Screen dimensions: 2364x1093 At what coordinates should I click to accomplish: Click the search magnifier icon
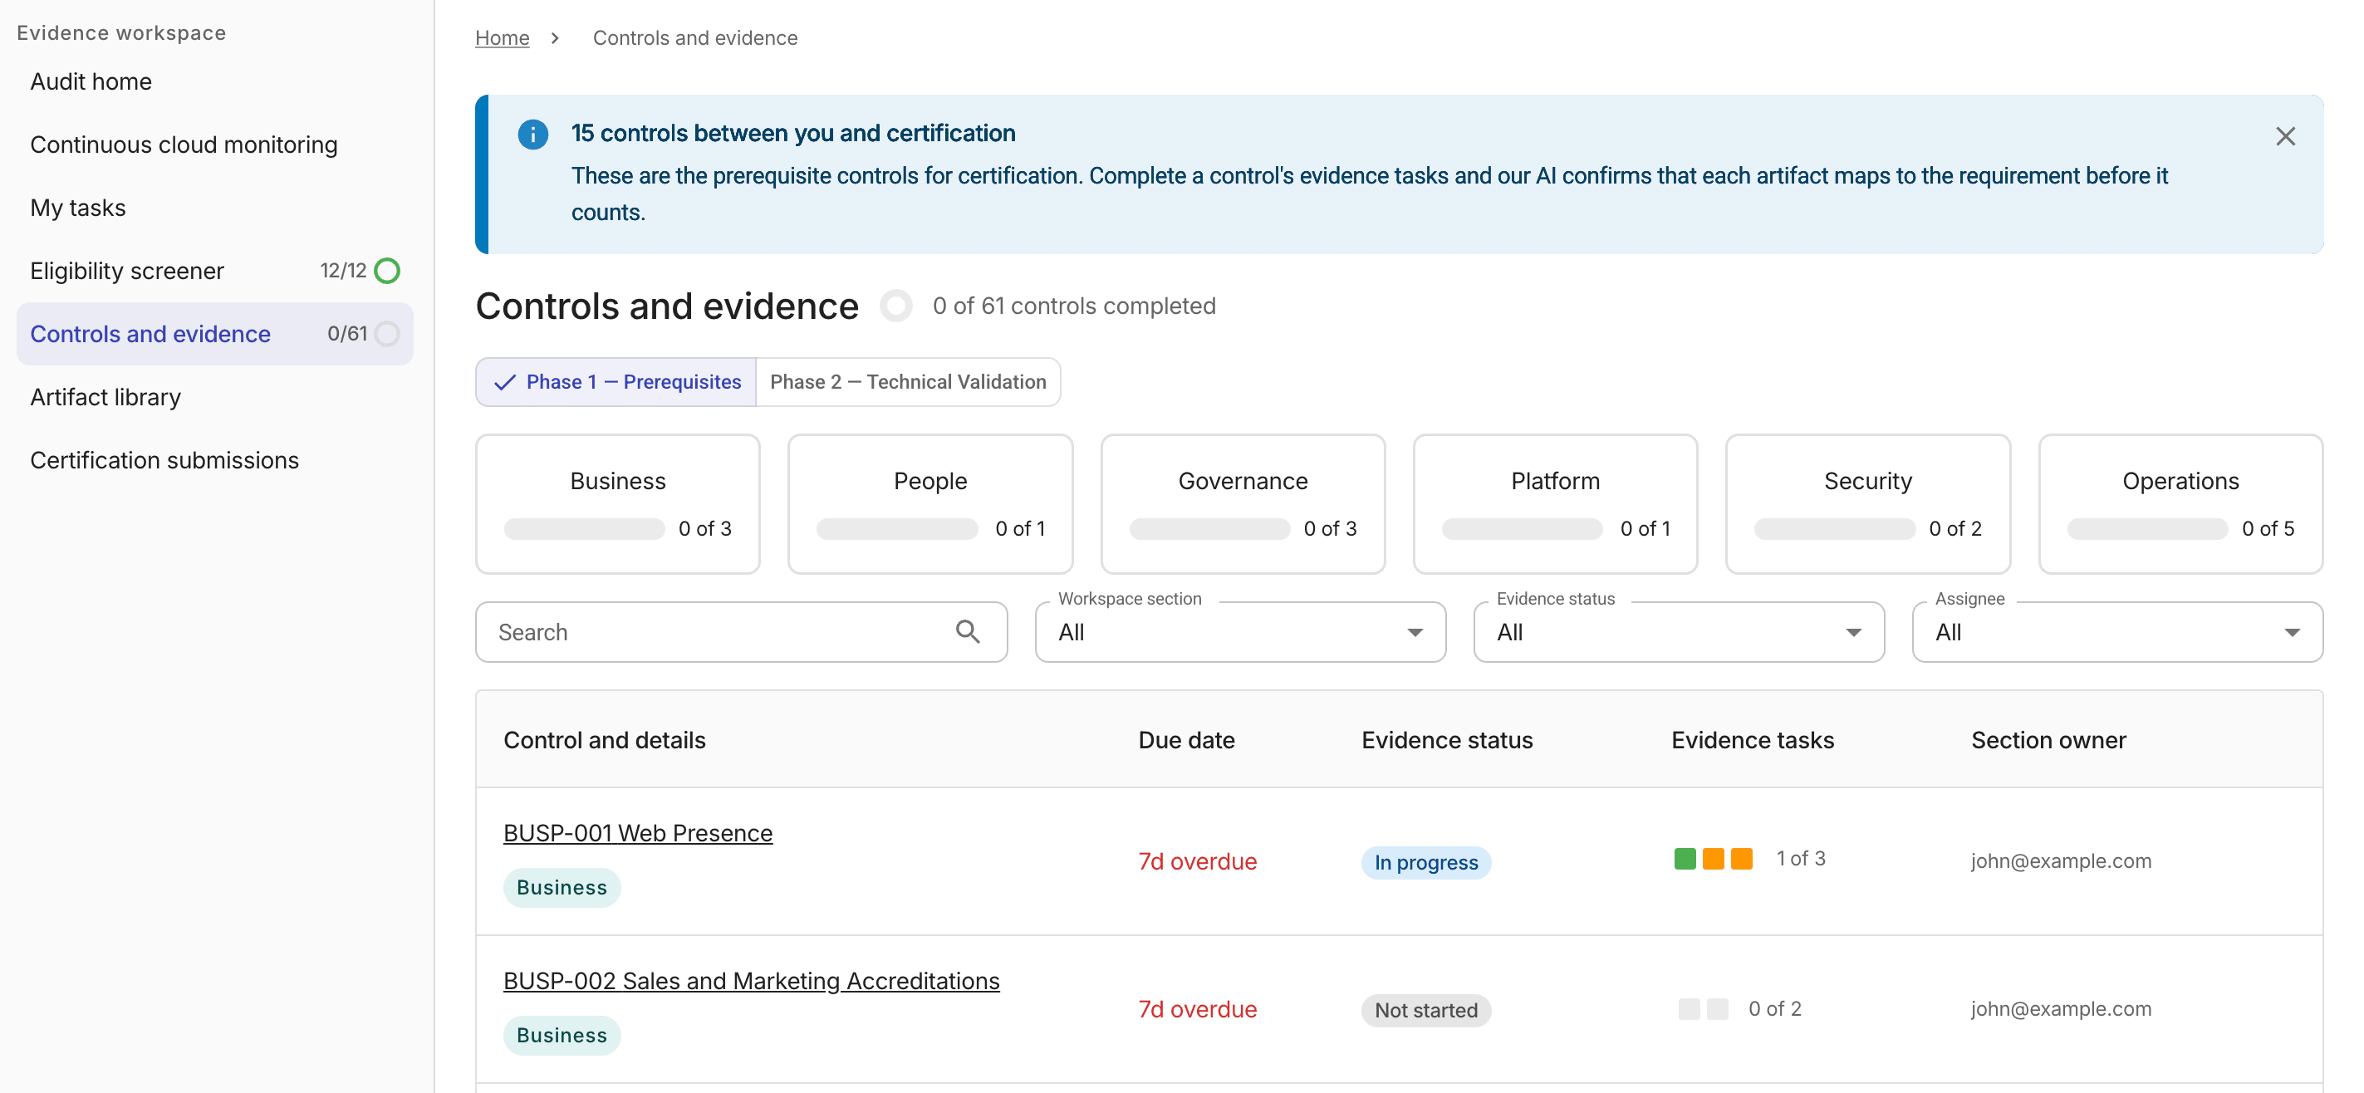click(x=967, y=631)
